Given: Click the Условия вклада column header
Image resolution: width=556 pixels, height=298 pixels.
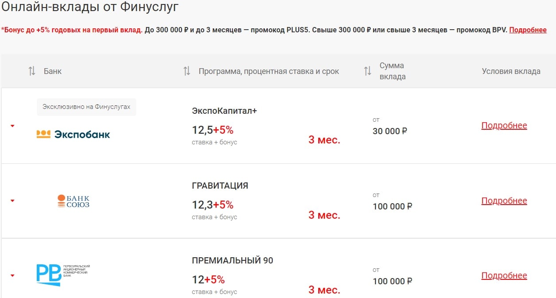Looking at the screenshot, I should pyautogui.click(x=511, y=71).
